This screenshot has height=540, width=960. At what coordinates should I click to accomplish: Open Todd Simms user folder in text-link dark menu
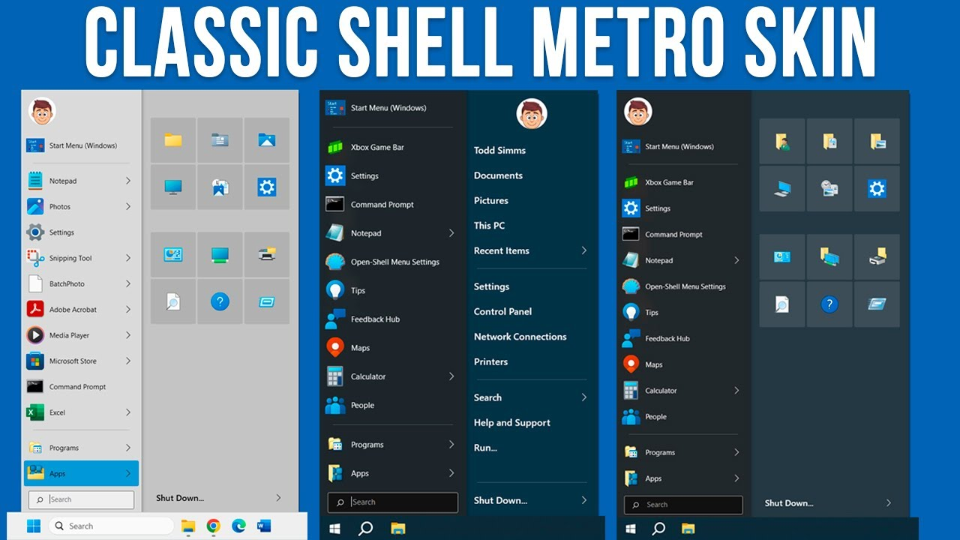(499, 150)
